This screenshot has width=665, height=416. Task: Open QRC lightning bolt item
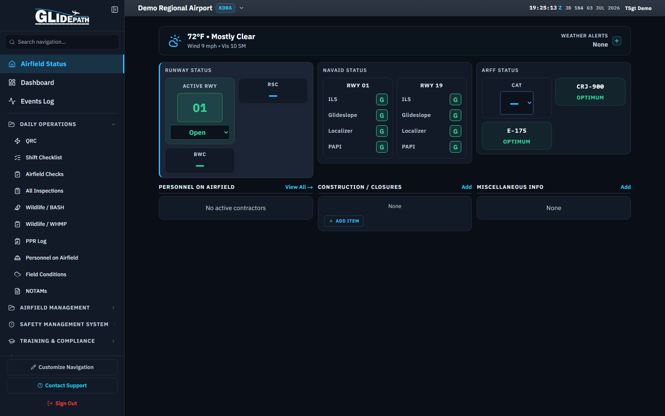coord(17,141)
